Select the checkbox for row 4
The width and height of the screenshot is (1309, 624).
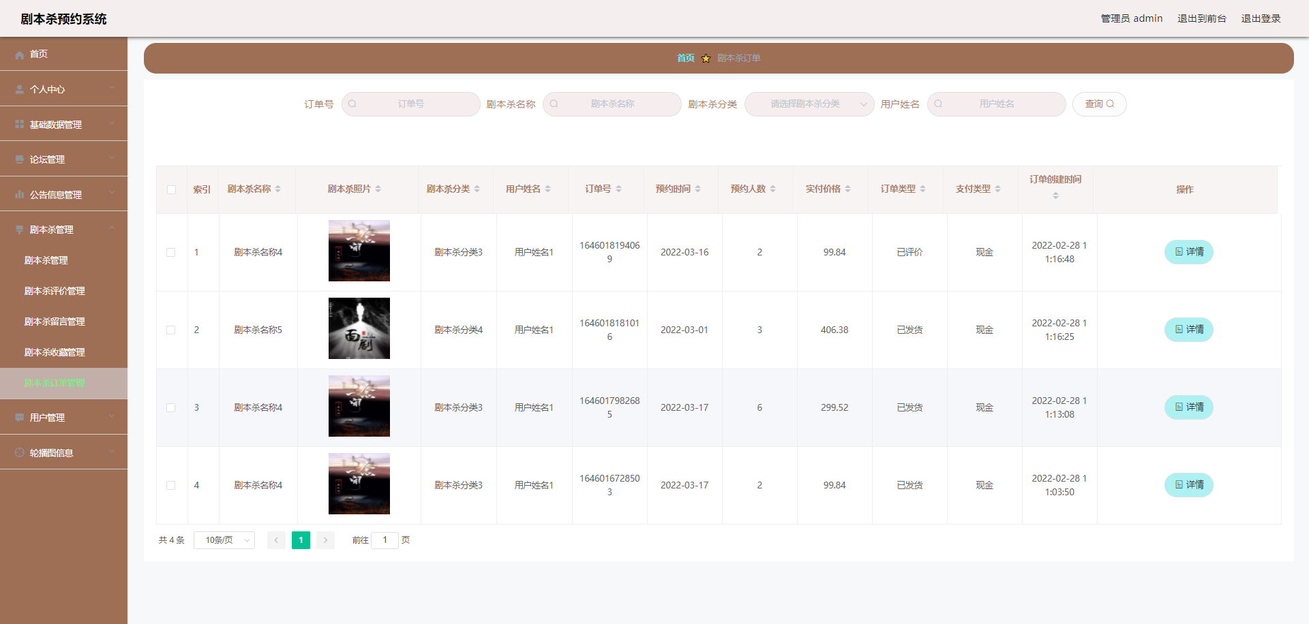pyautogui.click(x=171, y=485)
